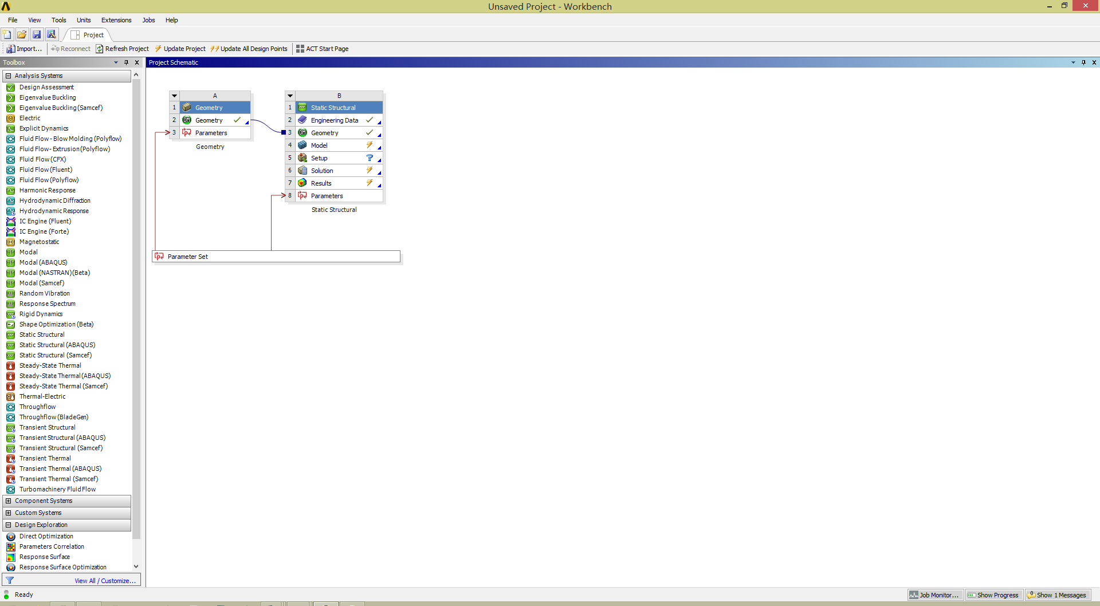Image resolution: width=1100 pixels, height=606 pixels.
Task: Click the View All / Customize link
Action: 105,581
